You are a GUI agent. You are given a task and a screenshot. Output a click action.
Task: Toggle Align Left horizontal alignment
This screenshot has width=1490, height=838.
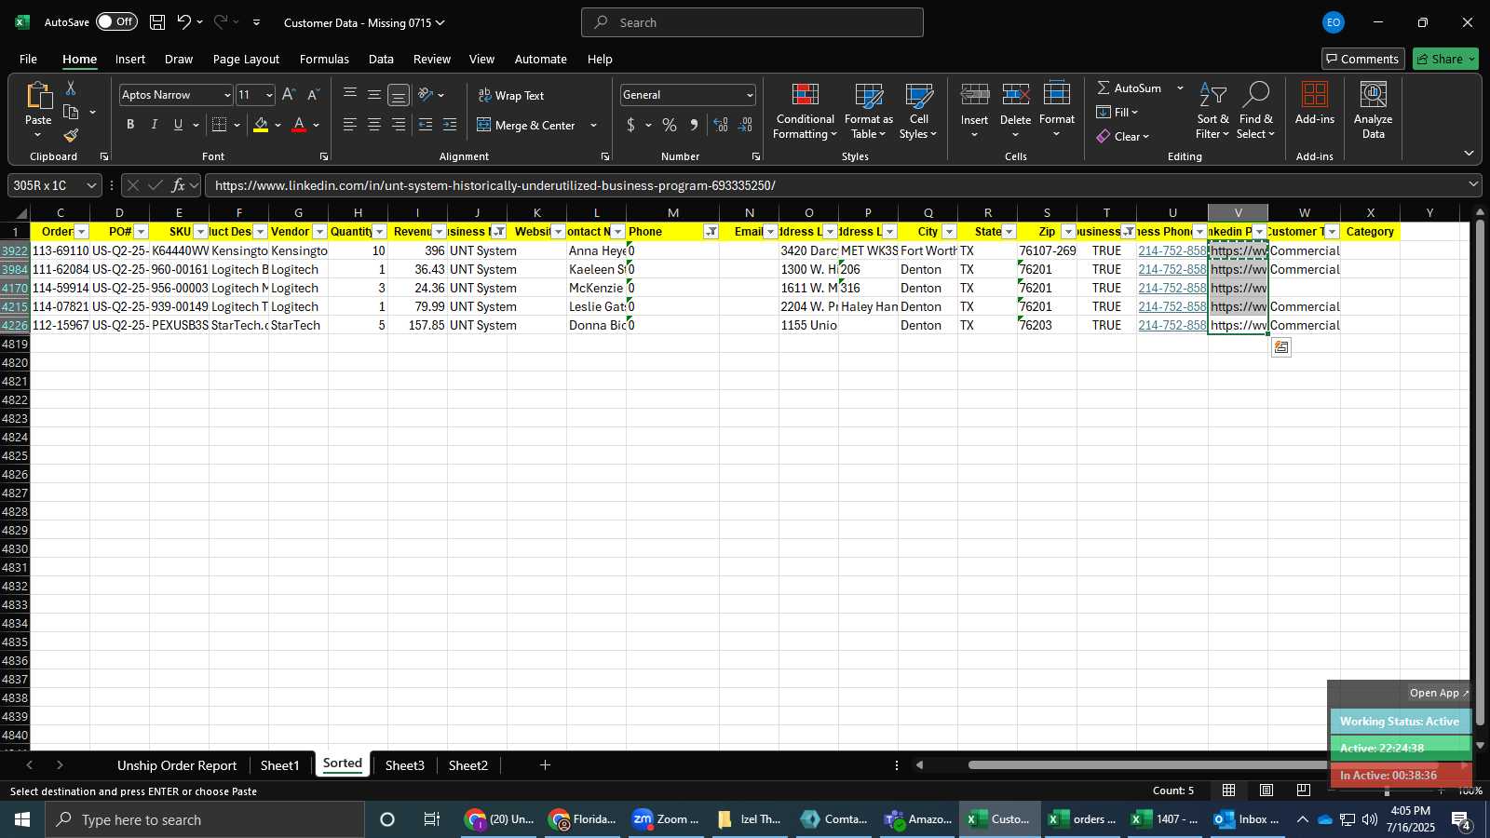[350, 125]
